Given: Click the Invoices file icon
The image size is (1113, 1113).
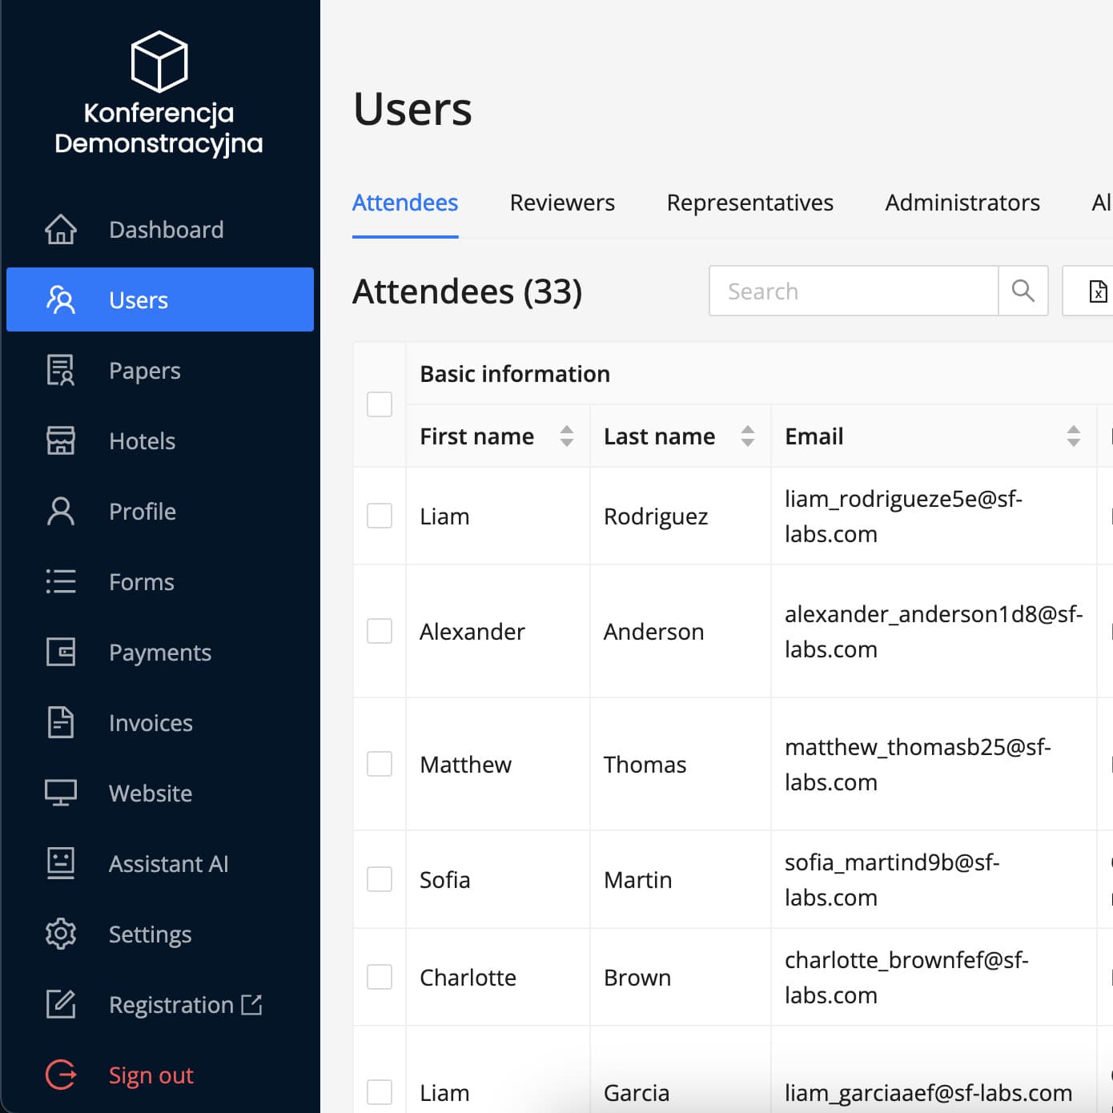Looking at the screenshot, I should tap(61, 723).
